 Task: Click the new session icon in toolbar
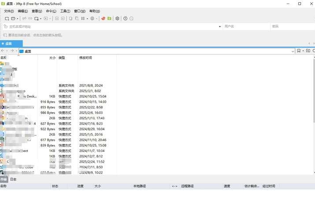pyautogui.click(x=7, y=19)
